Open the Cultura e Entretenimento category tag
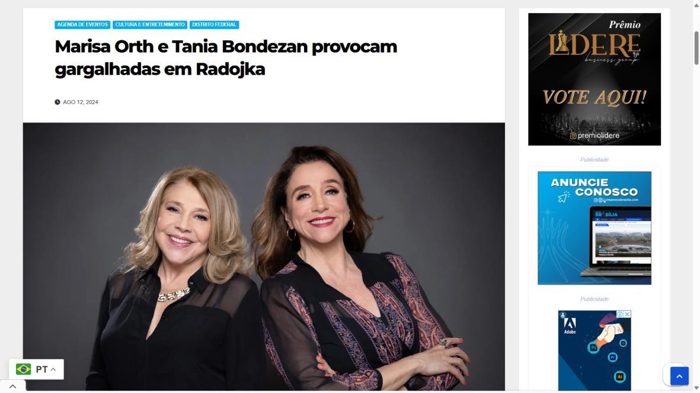 150,25
